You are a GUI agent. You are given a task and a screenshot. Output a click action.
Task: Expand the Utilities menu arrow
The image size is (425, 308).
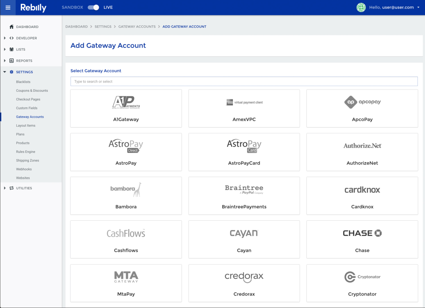point(5,188)
